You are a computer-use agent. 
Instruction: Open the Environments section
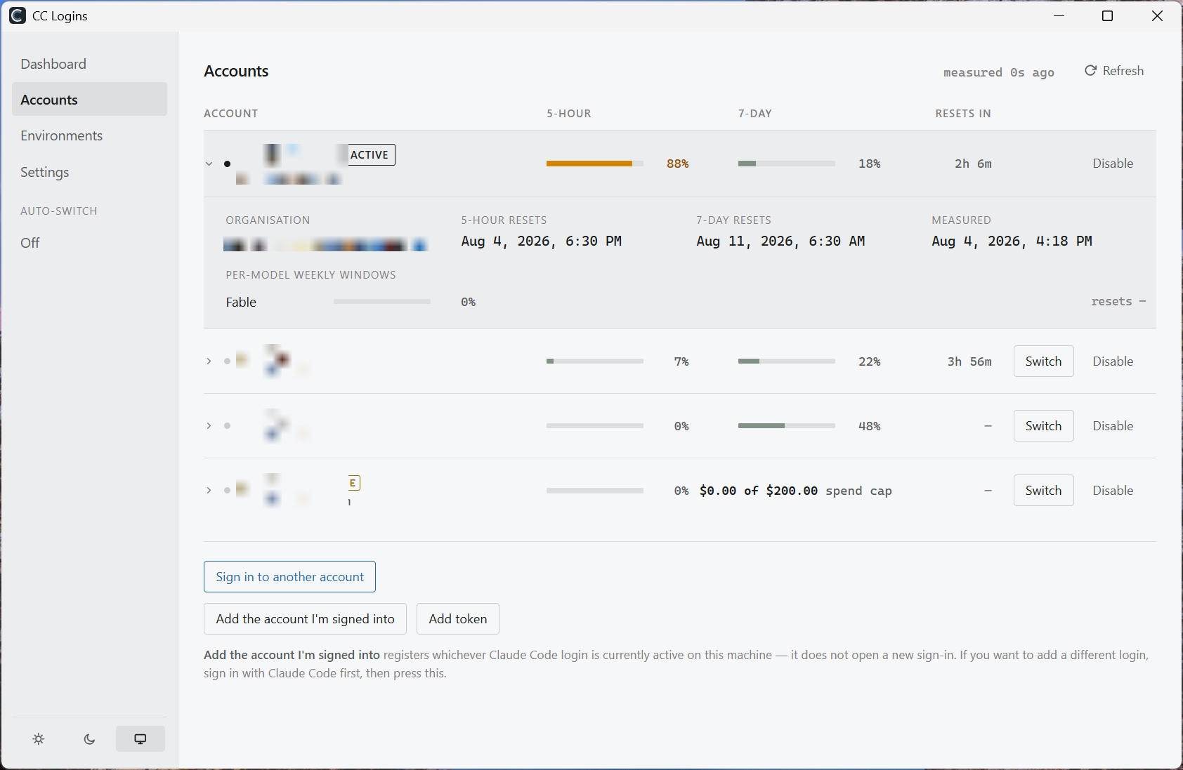coord(89,135)
